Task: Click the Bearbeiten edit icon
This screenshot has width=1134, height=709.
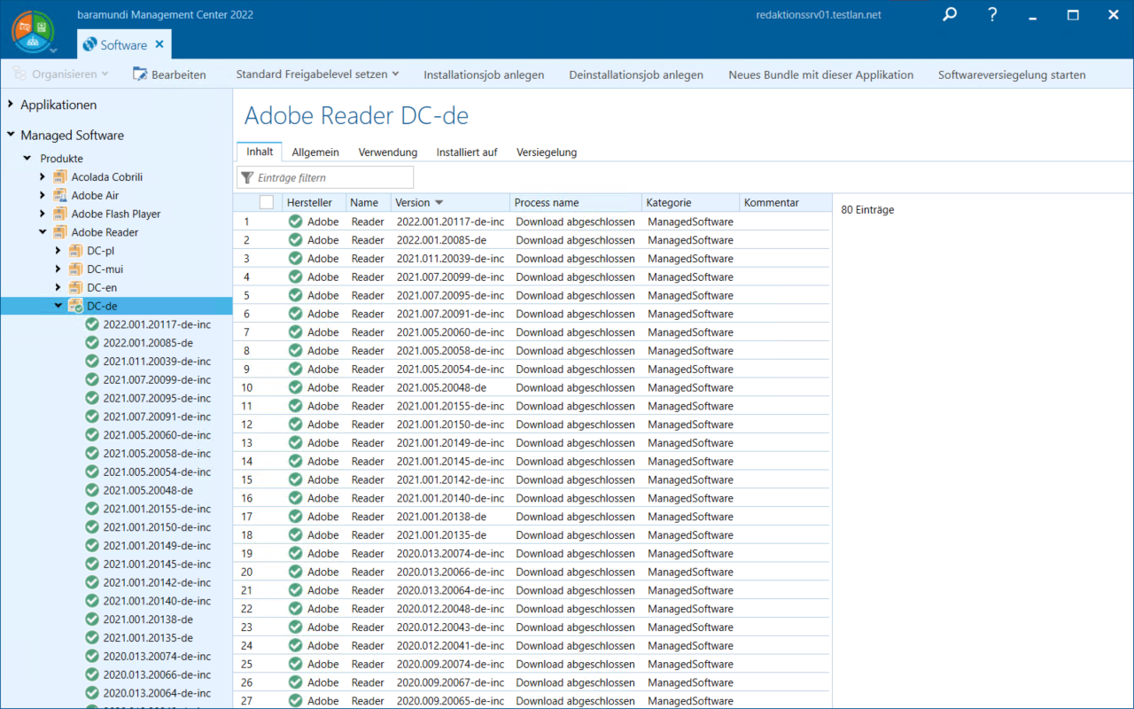Action: pyautogui.click(x=140, y=74)
